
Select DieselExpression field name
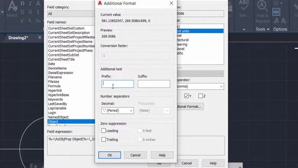click(61, 73)
